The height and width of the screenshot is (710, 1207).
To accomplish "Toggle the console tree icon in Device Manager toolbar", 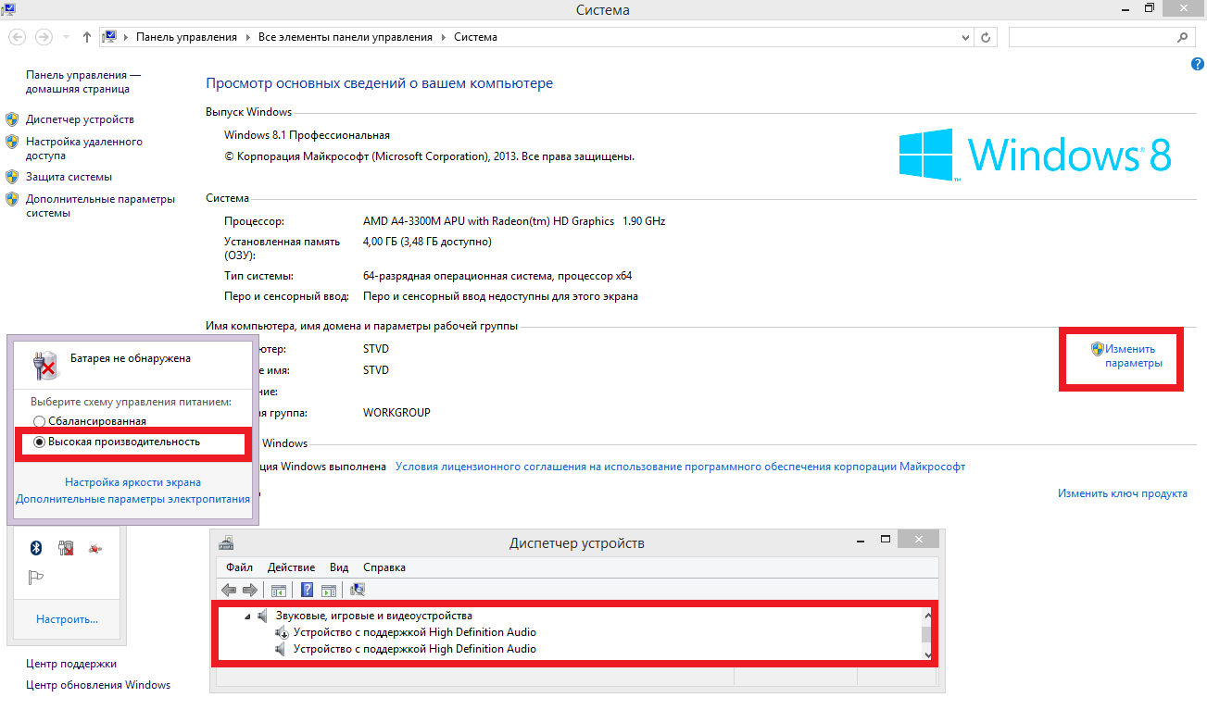I will pos(278,590).
